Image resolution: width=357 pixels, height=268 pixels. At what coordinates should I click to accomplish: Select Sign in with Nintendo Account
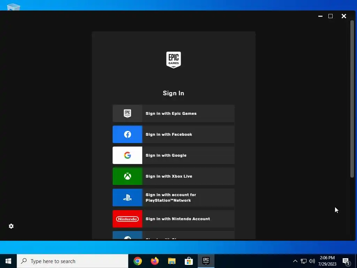click(x=174, y=219)
